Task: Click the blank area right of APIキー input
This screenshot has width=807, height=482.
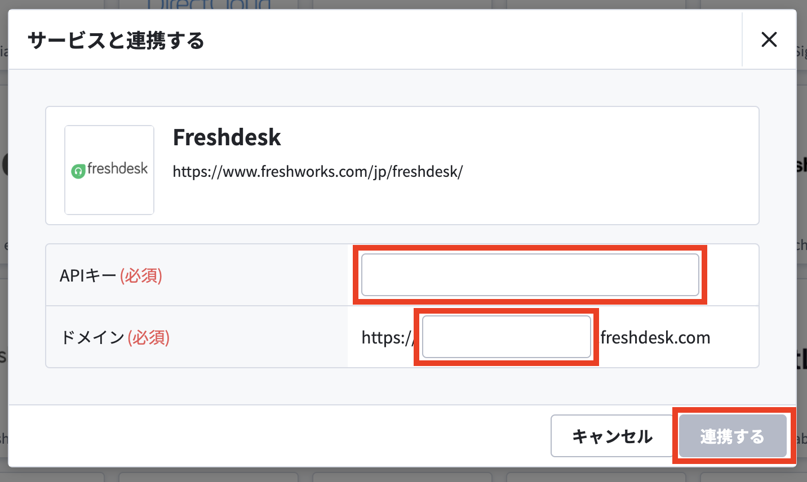Action: (x=733, y=275)
